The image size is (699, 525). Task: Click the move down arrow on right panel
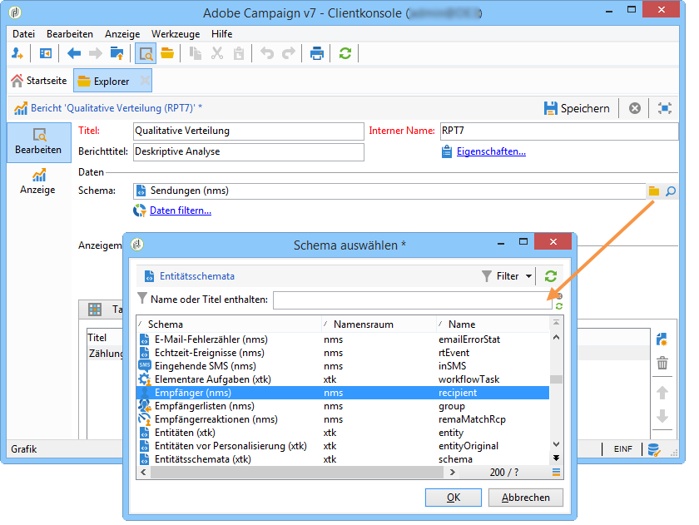[662, 416]
